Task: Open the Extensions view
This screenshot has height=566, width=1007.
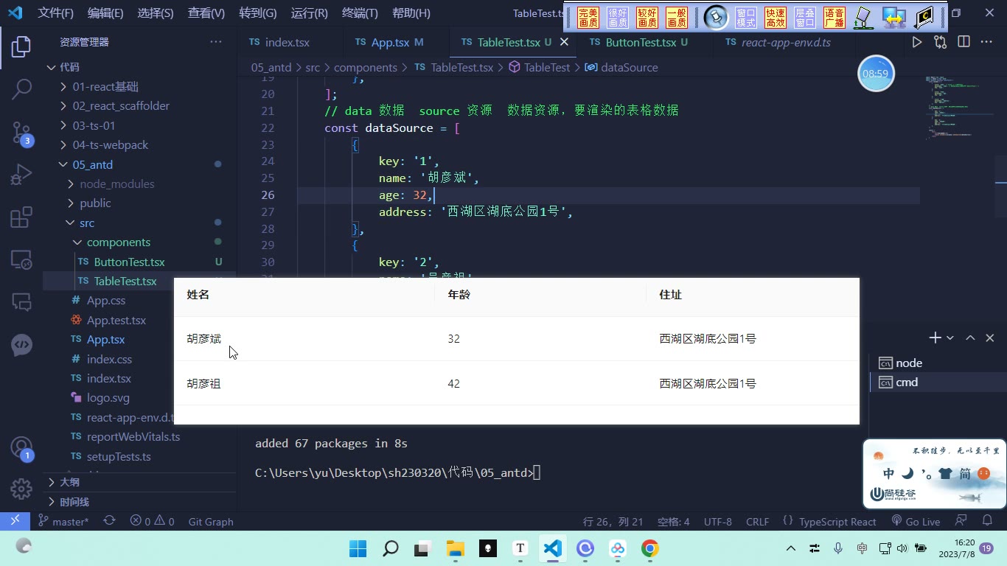Action: pyautogui.click(x=21, y=217)
